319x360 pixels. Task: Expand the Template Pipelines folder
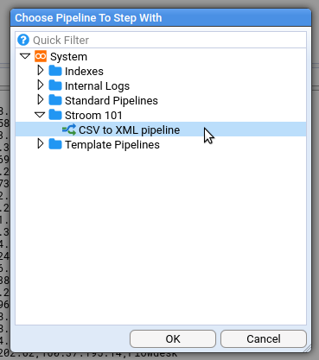[x=41, y=143]
